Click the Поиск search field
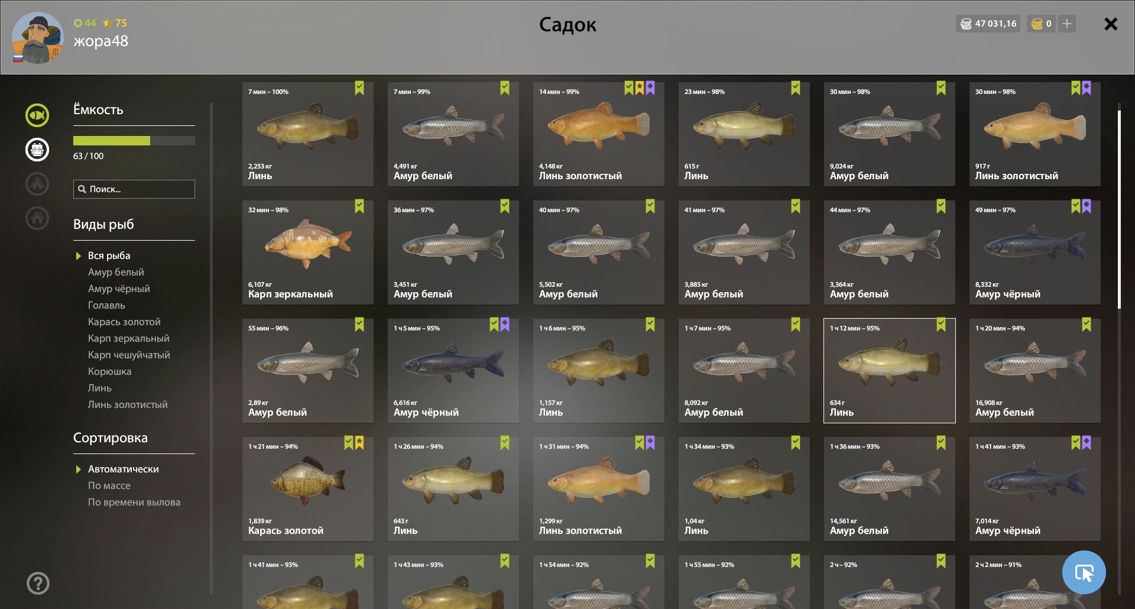 coord(134,189)
